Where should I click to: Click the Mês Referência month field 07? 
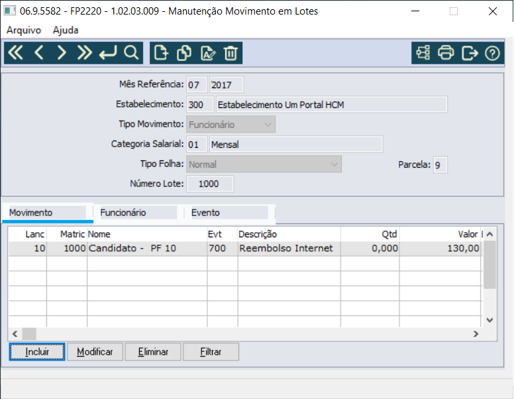point(197,85)
